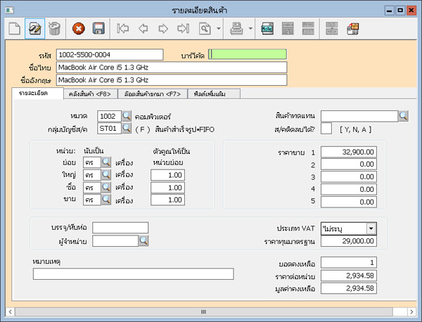Open lookup for the ขาย unit
The width and height of the screenshot is (422, 322).
pos(106,200)
